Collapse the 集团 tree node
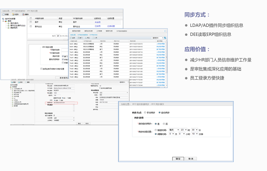 (x=3, y=21)
